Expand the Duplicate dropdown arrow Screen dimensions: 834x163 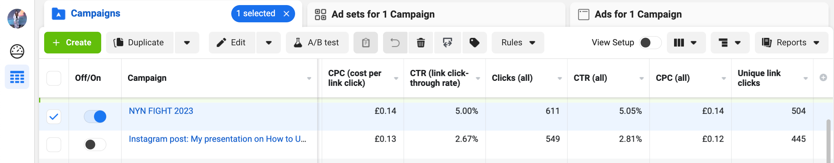187,43
